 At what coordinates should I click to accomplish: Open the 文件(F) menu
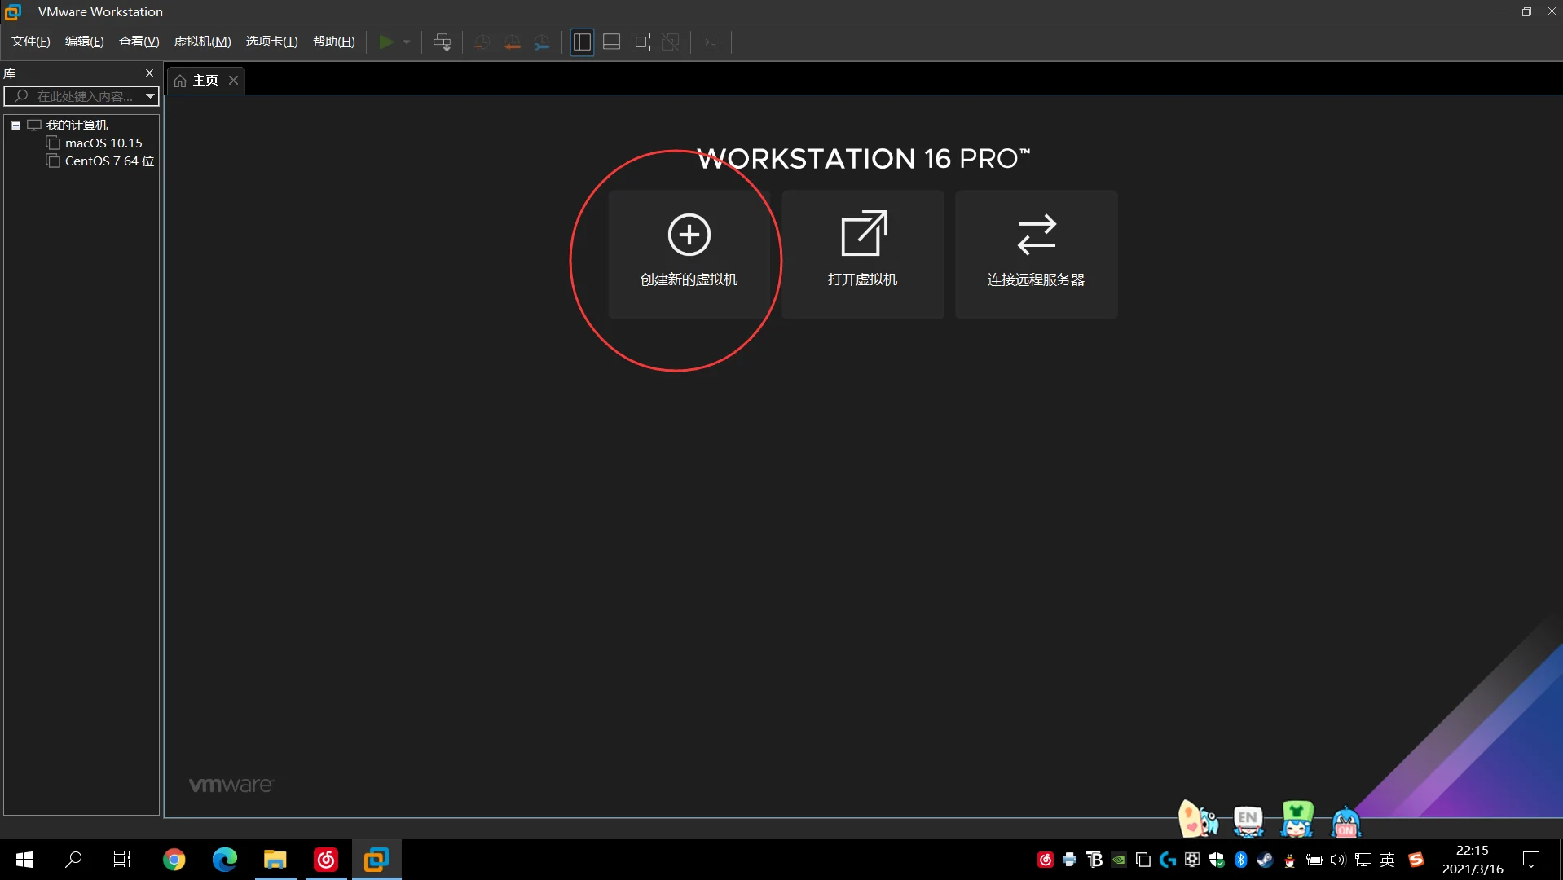point(31,42)
